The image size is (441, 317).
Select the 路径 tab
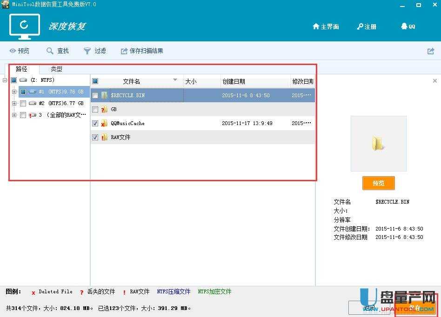[x=21, y=68]
